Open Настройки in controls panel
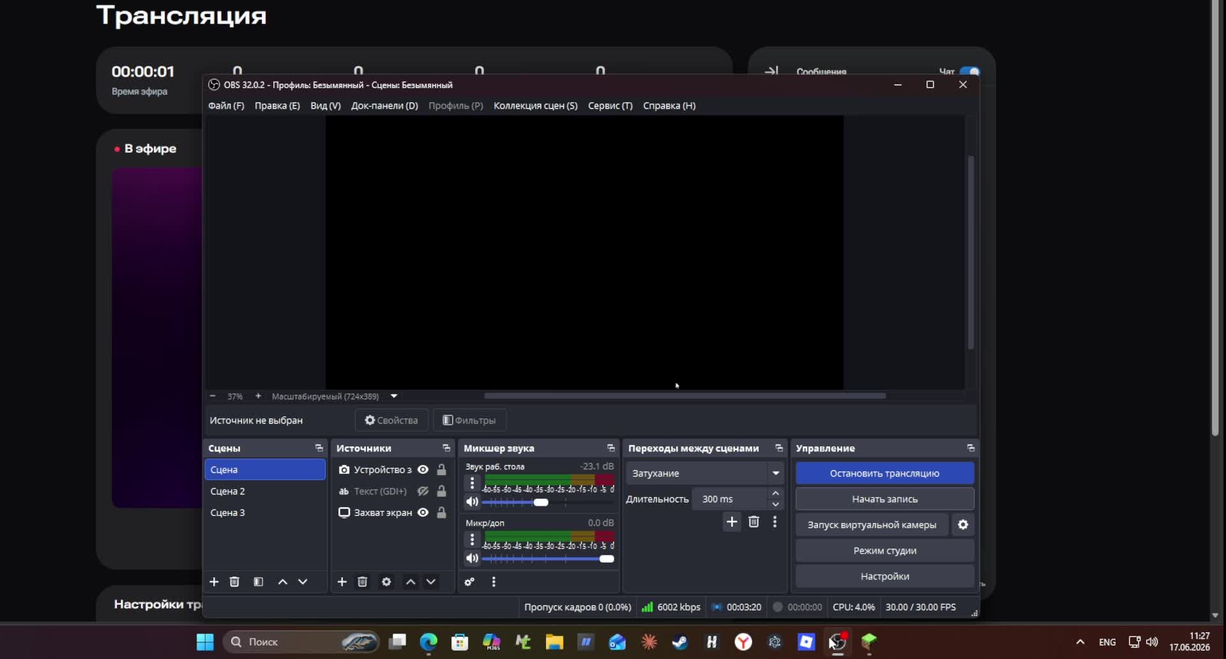Screen dimensions: 1226x659 884,576
